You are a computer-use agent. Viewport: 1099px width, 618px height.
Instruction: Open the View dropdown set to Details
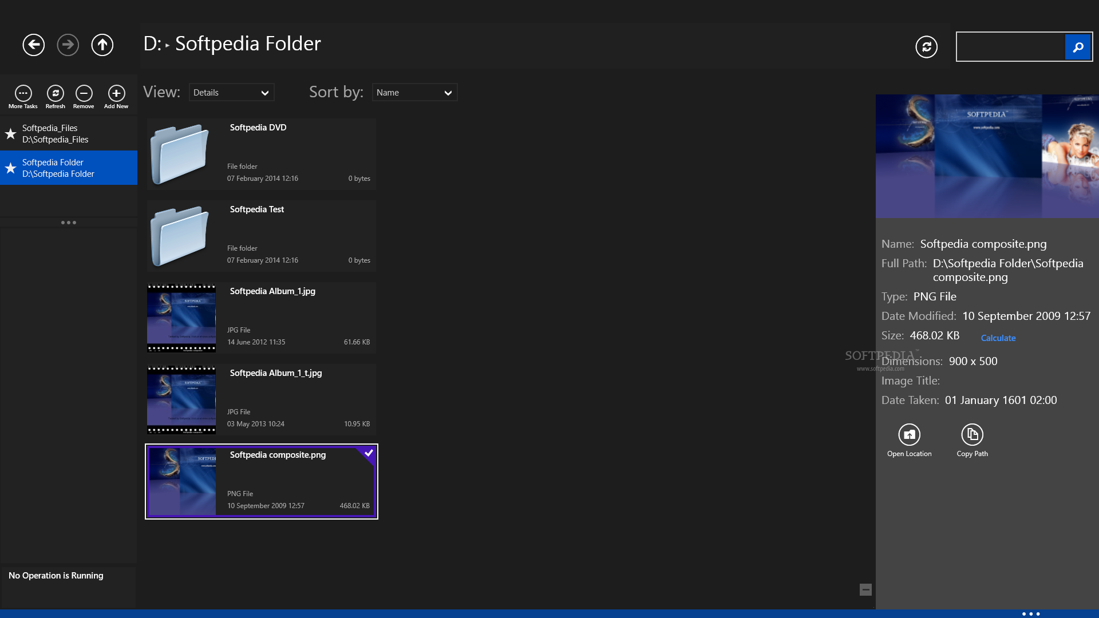[x=232, y=93]
